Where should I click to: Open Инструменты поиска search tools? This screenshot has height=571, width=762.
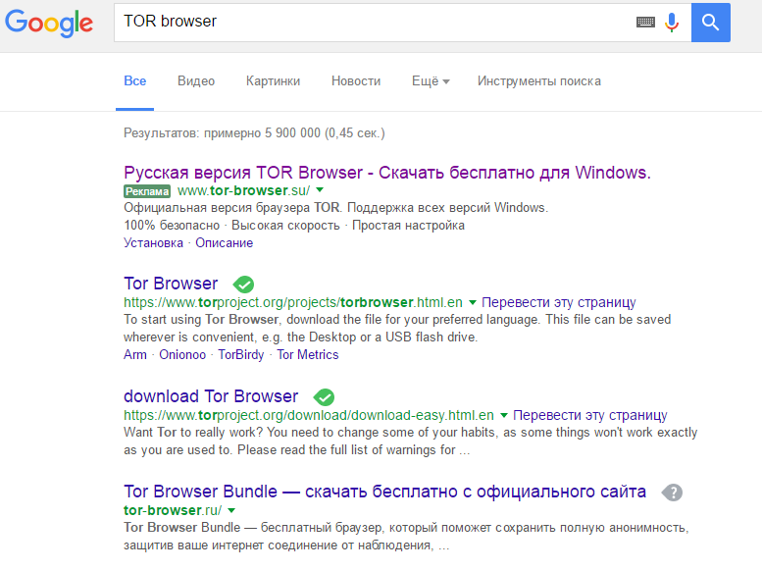(539, 81)
